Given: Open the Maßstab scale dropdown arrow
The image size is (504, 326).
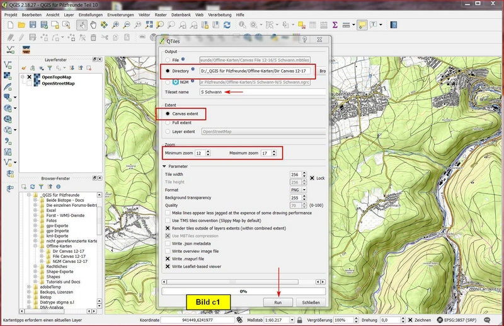Looking at the screenshot, I should coord(292,320).
